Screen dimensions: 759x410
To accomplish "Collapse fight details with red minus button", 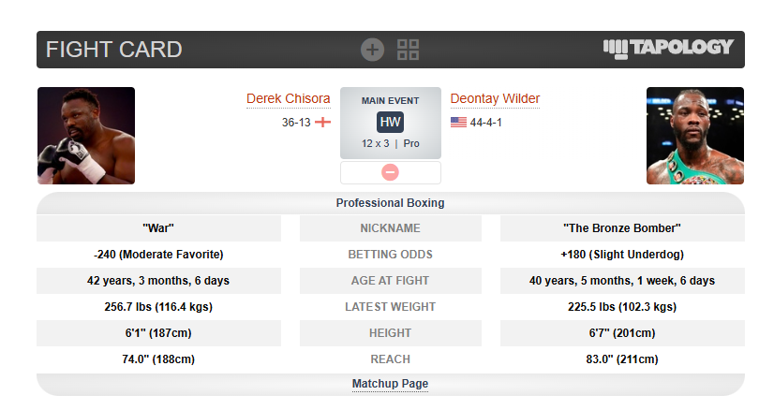I will click(x=391, y=172).
